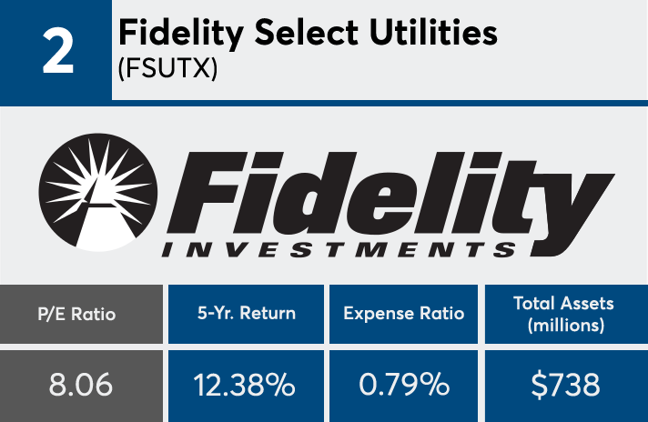
Task: Select the FSUTX ticker symbol
Action: click(167, 68)
